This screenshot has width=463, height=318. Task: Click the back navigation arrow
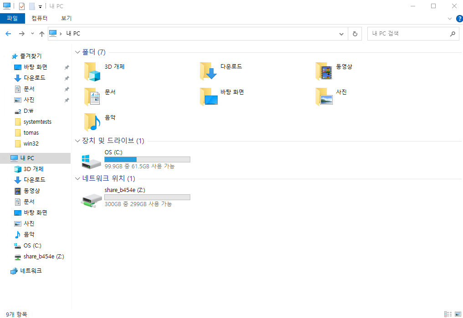[8, 34]
